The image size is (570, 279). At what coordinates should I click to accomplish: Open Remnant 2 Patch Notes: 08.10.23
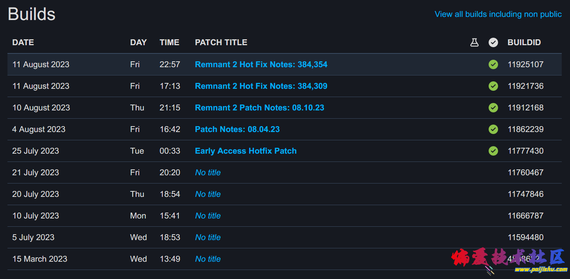(x=259, y=108)
